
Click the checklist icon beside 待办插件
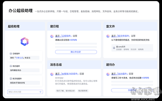(11, 66)
